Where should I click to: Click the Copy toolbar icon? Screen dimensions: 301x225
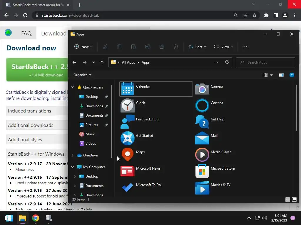click(x=119, y=47)
